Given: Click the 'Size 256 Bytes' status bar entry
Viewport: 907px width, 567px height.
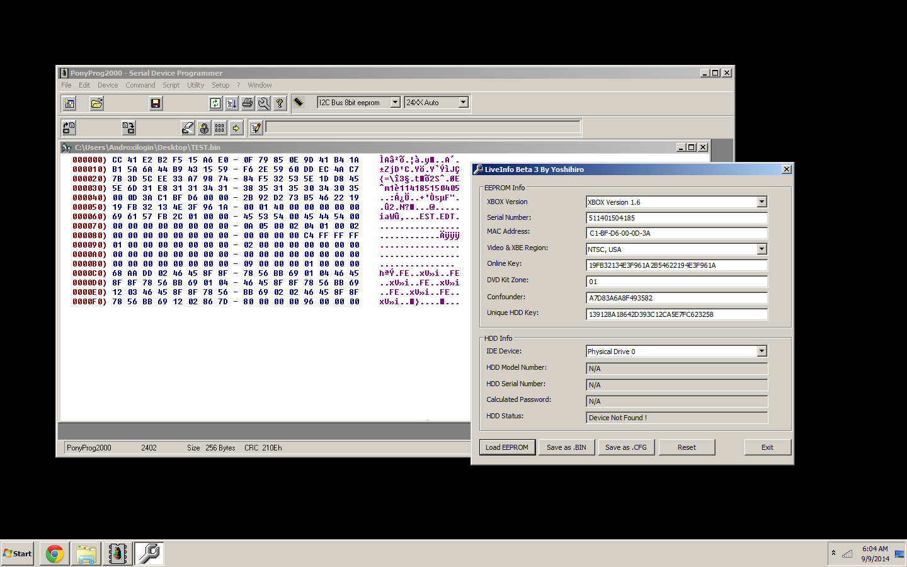Looking at the screenshot, I should tap(211, 448).
